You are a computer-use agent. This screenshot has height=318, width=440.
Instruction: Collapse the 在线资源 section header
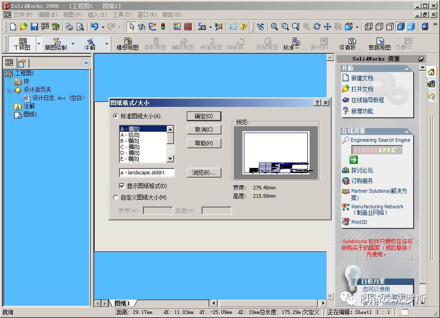[406, 131]
